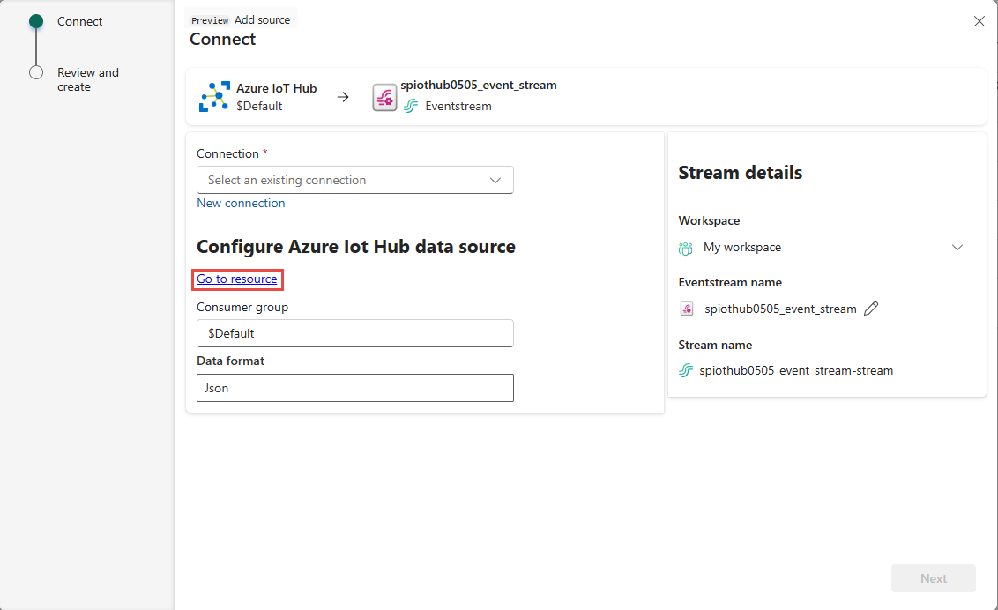The image size is (998, 610).
Task: Click the Azure IoT Hub title text
Action: [276, 88]
